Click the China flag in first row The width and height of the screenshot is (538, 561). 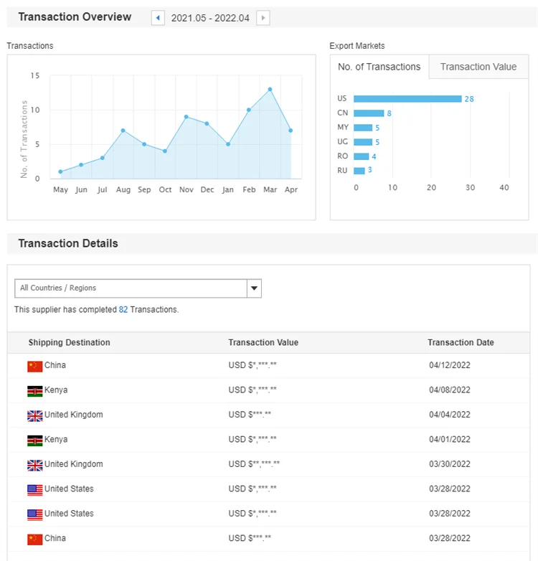coord(34,366)
